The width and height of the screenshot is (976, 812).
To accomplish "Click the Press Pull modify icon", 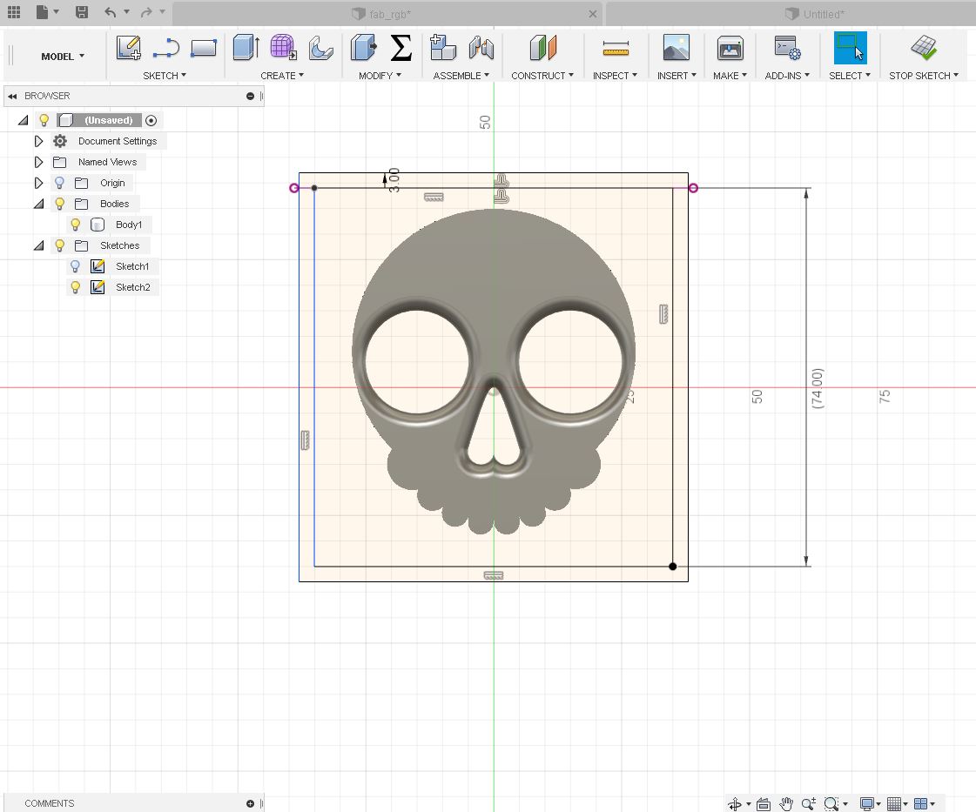I will pyautogui.click(x=363, y=48).
